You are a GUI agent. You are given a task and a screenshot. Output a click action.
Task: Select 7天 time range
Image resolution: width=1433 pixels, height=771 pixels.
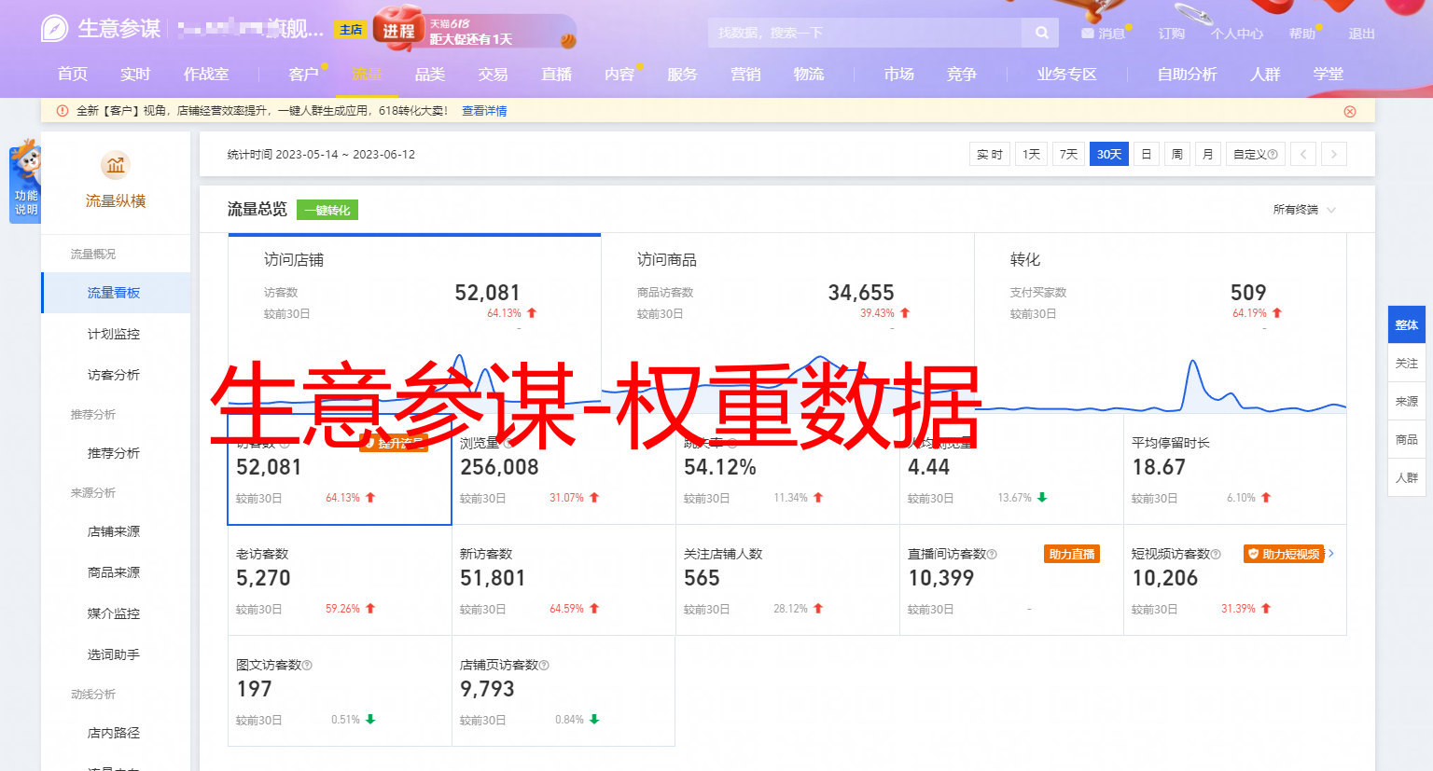click(x=1069, y=154)
